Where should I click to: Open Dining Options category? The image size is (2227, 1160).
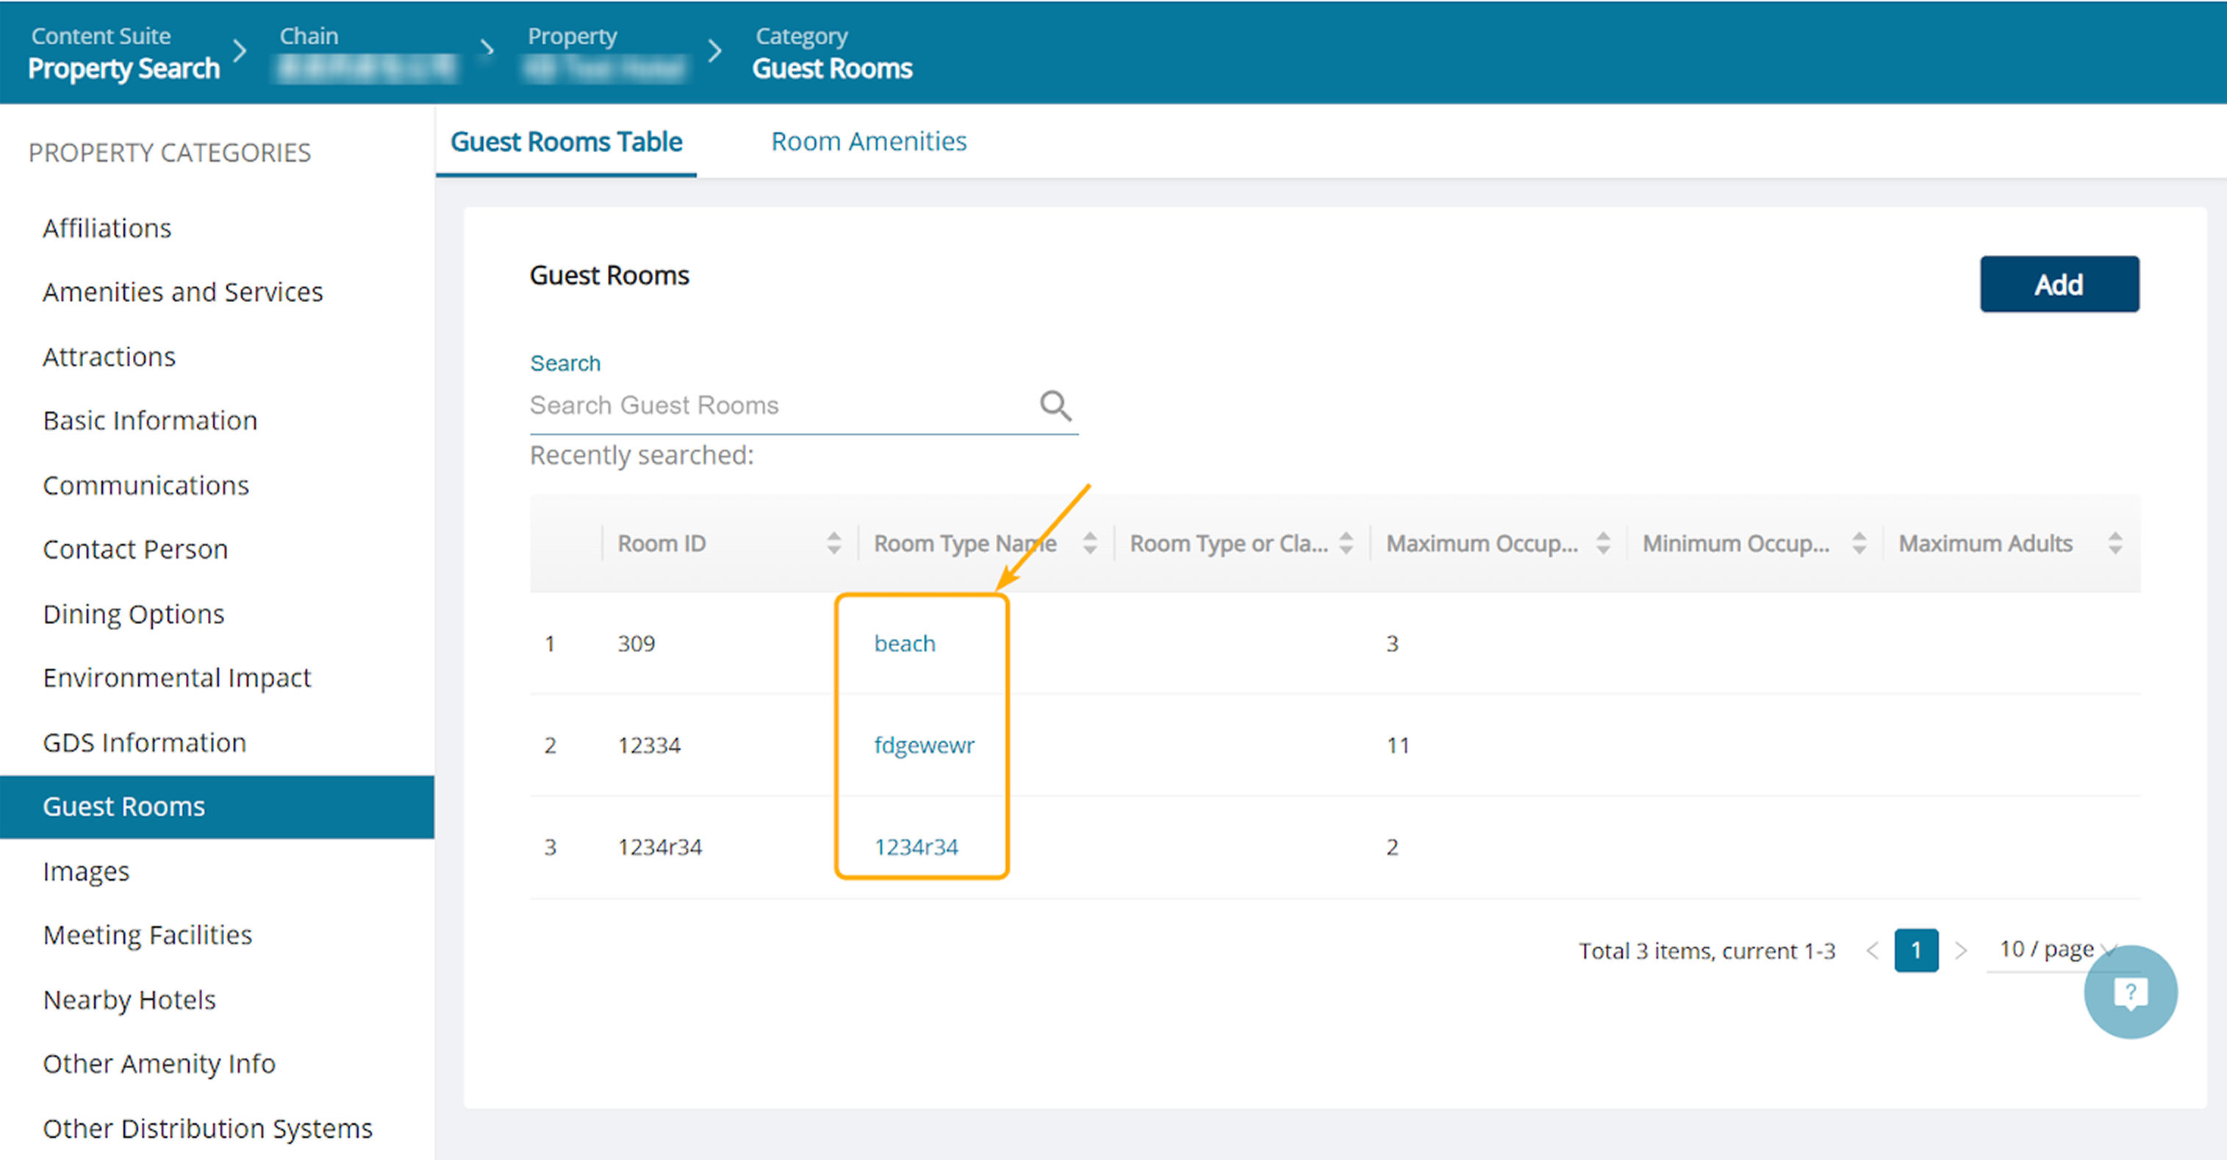point(133,614)
